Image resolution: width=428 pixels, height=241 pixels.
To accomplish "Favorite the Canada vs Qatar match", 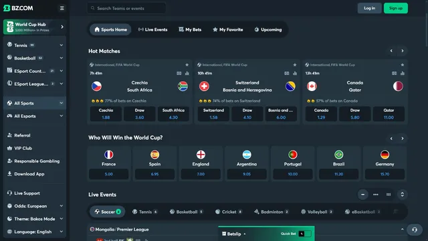I will click(x=403, y=65).
